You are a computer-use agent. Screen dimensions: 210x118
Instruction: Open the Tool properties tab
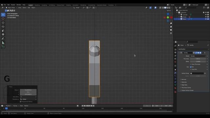175,46
